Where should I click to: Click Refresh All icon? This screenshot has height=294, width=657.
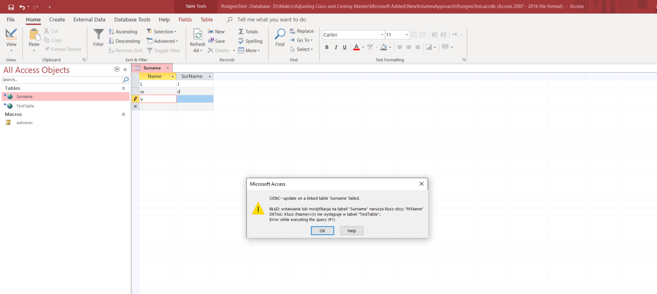tap(198, 35)
